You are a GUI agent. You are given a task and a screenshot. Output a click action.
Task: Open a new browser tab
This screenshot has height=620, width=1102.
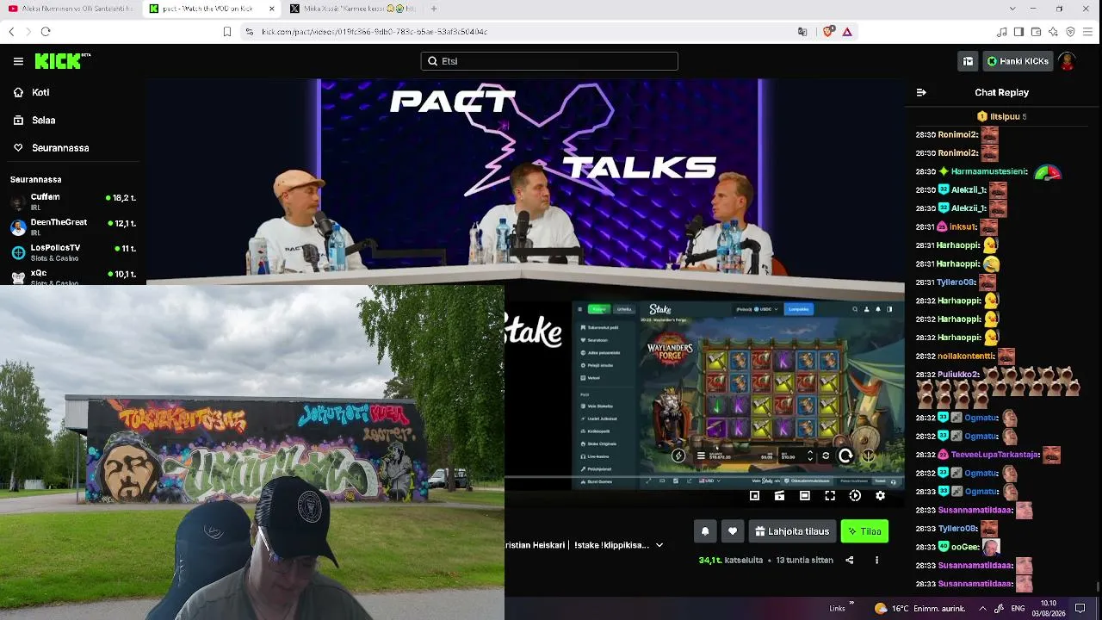(434, 9)
